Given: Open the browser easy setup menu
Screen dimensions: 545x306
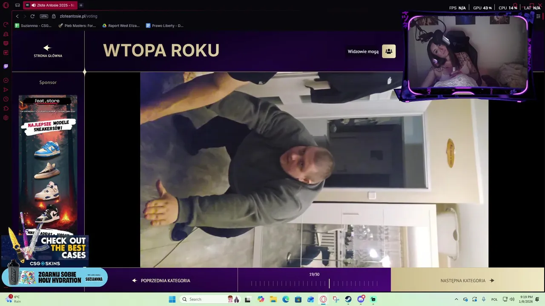Looking at the screenshot, I should [538, 16].
